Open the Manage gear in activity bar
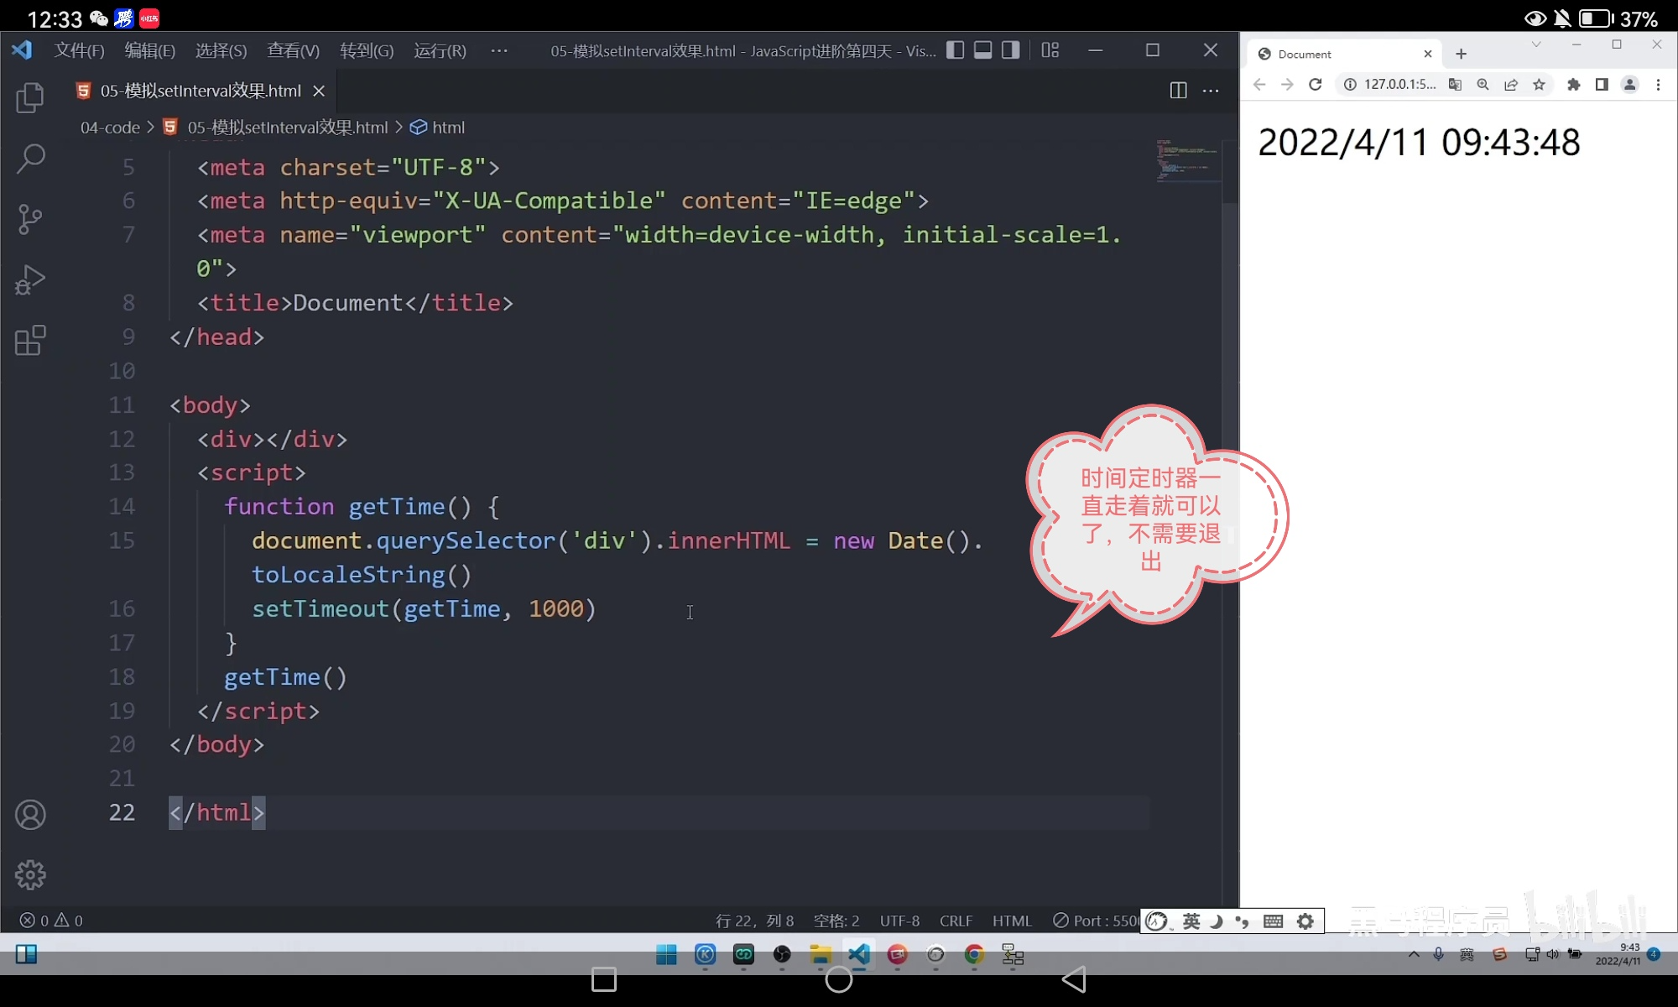This screenshot has width=1678, height=1007. [30, 875]
